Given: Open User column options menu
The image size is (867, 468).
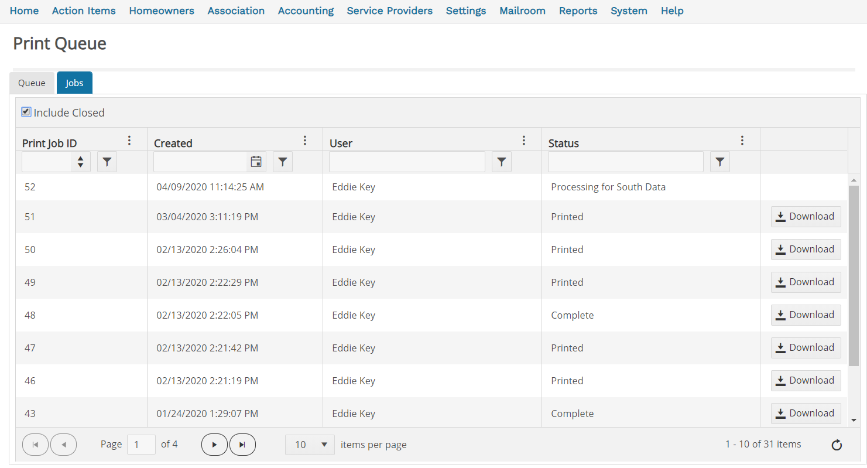Looking at the screenshot, I should [x=523, y=141].
